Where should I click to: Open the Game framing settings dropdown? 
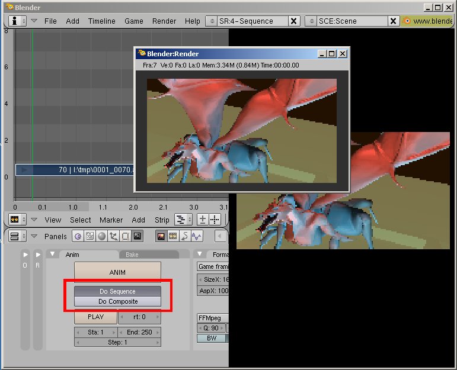tap(213, 266)
